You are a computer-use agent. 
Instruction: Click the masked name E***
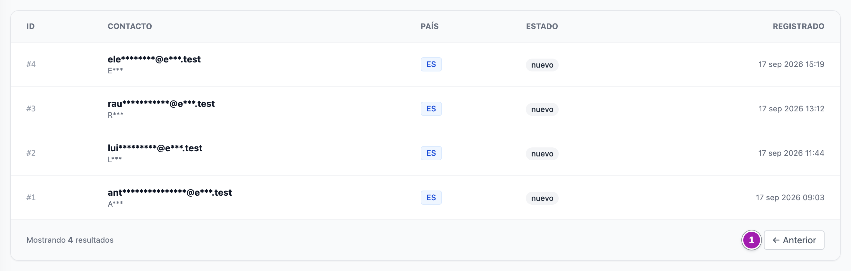coord(115,70)
